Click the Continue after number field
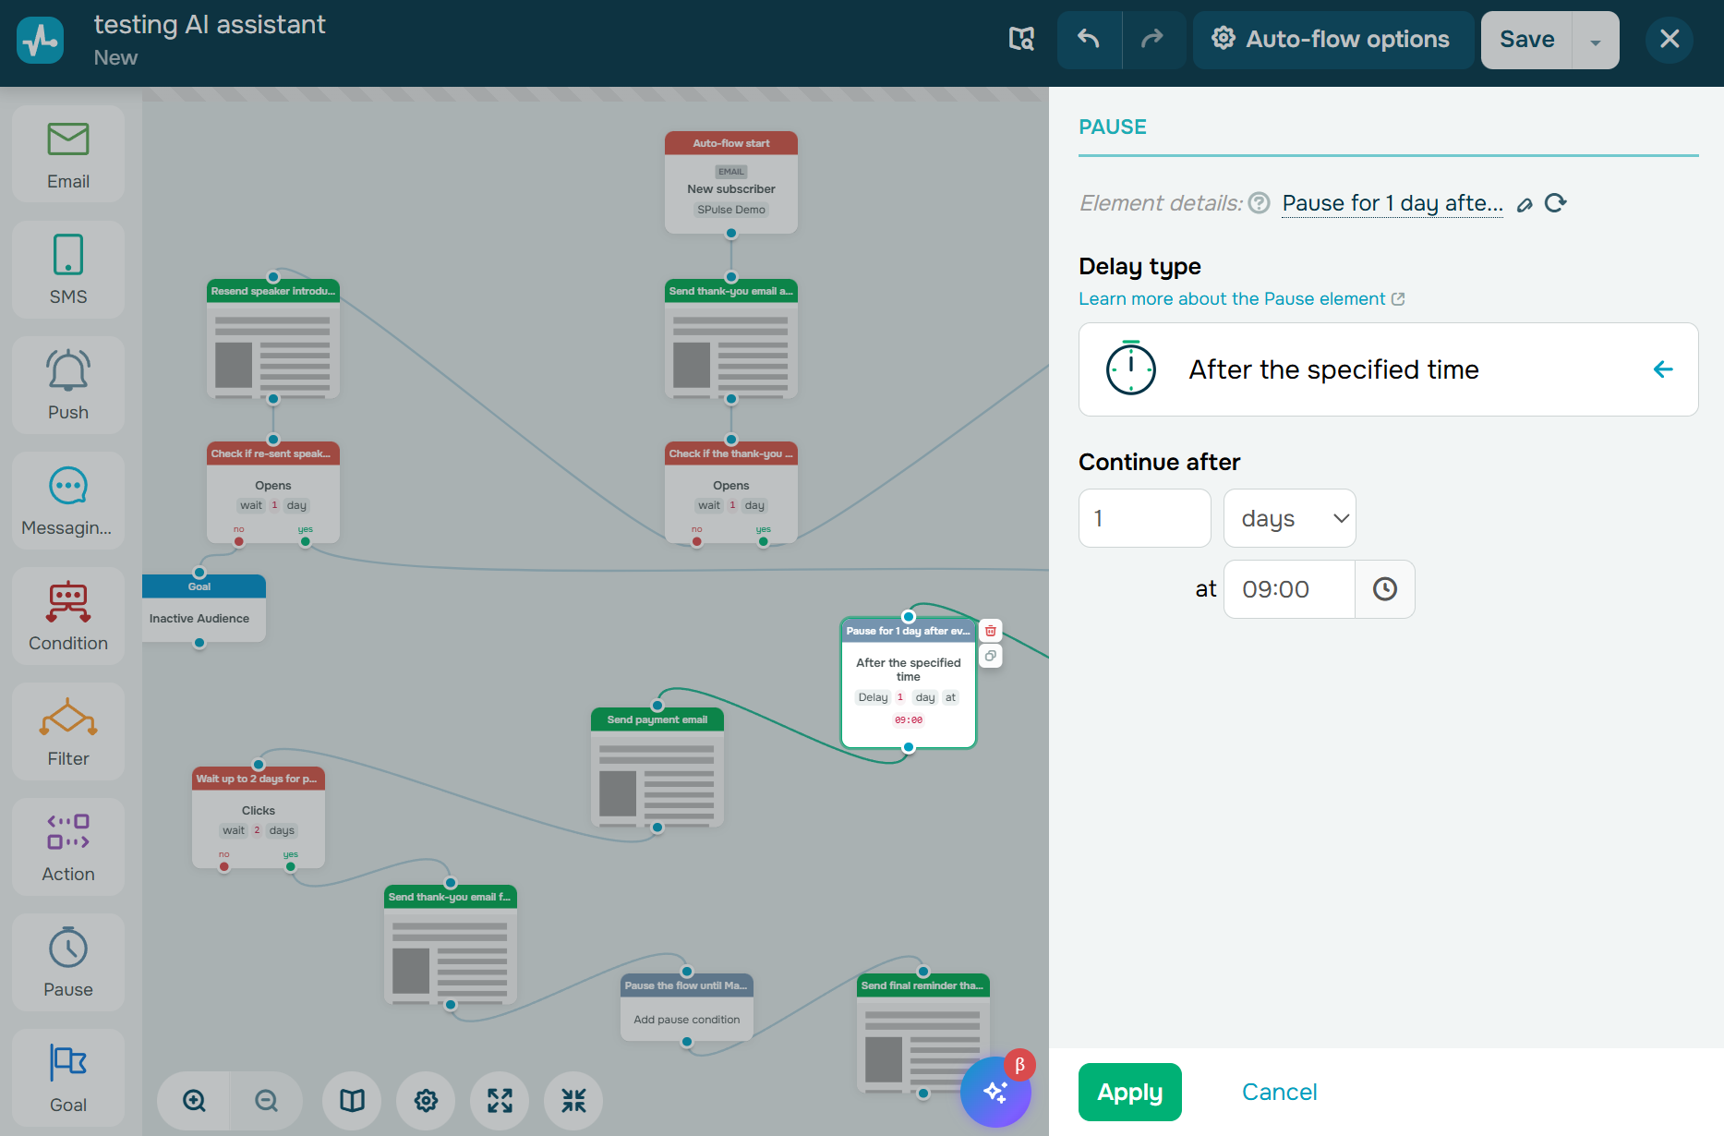 1145,518
